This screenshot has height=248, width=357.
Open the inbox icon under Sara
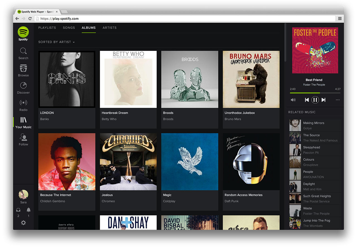(18, 210)
